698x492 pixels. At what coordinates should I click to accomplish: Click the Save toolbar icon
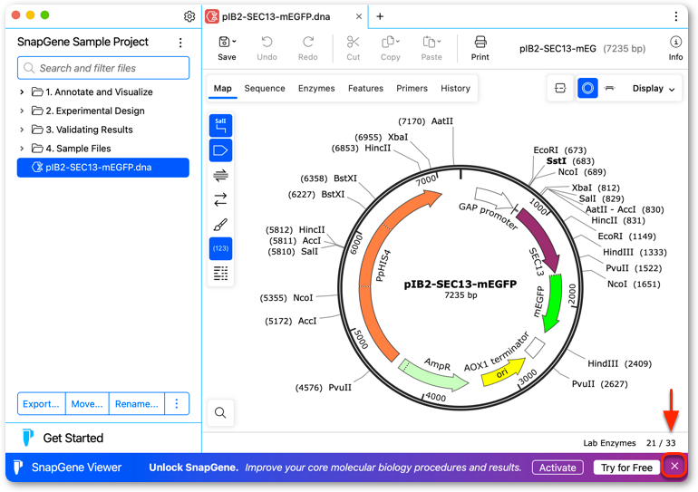tap(224, 42)
